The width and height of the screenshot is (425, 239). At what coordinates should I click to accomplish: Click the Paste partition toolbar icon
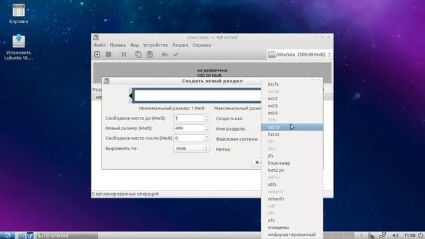tap(149, 54)
